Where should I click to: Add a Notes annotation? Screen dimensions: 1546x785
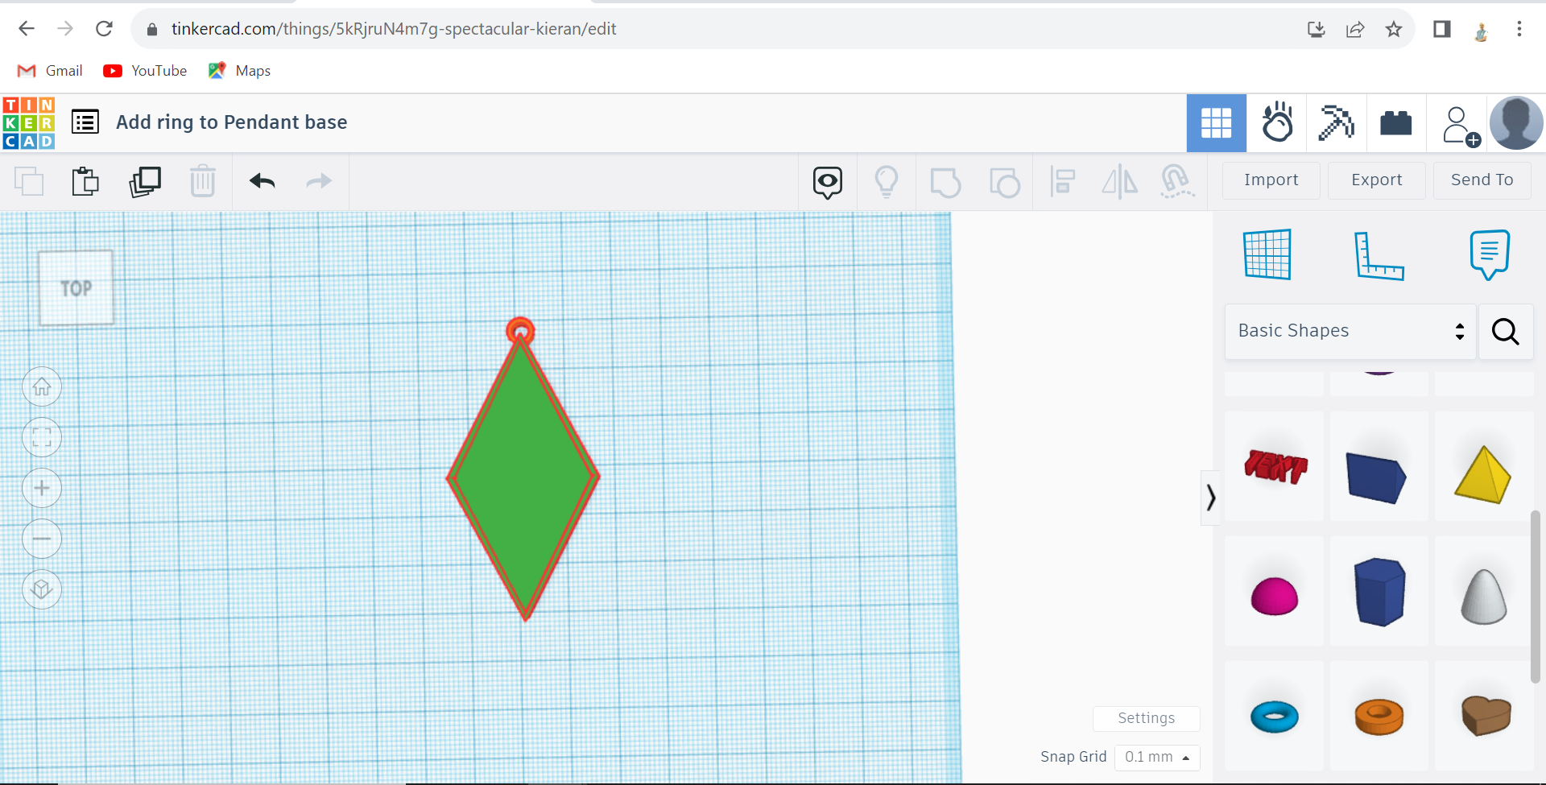pos(1490,254)
